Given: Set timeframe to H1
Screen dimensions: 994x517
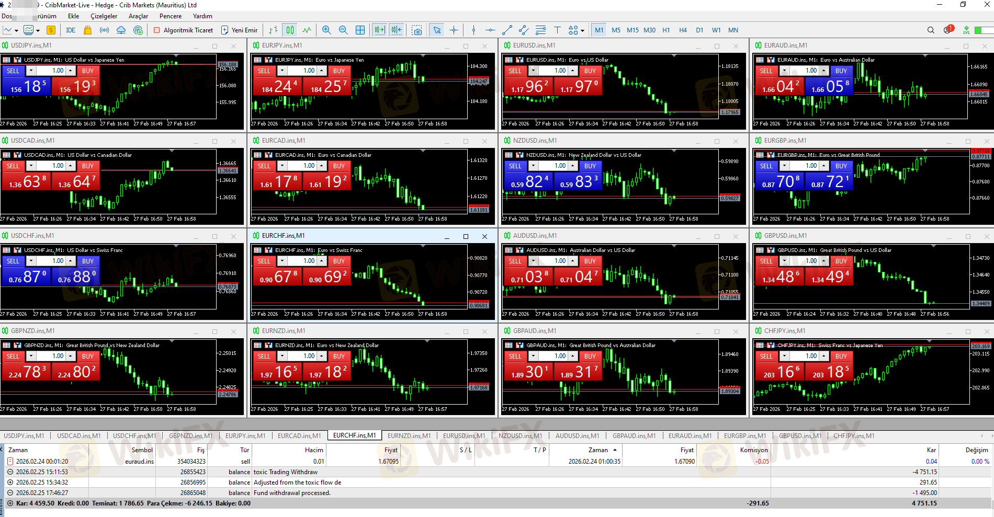Looking at the screenshot, I should (x=666, y=30).
